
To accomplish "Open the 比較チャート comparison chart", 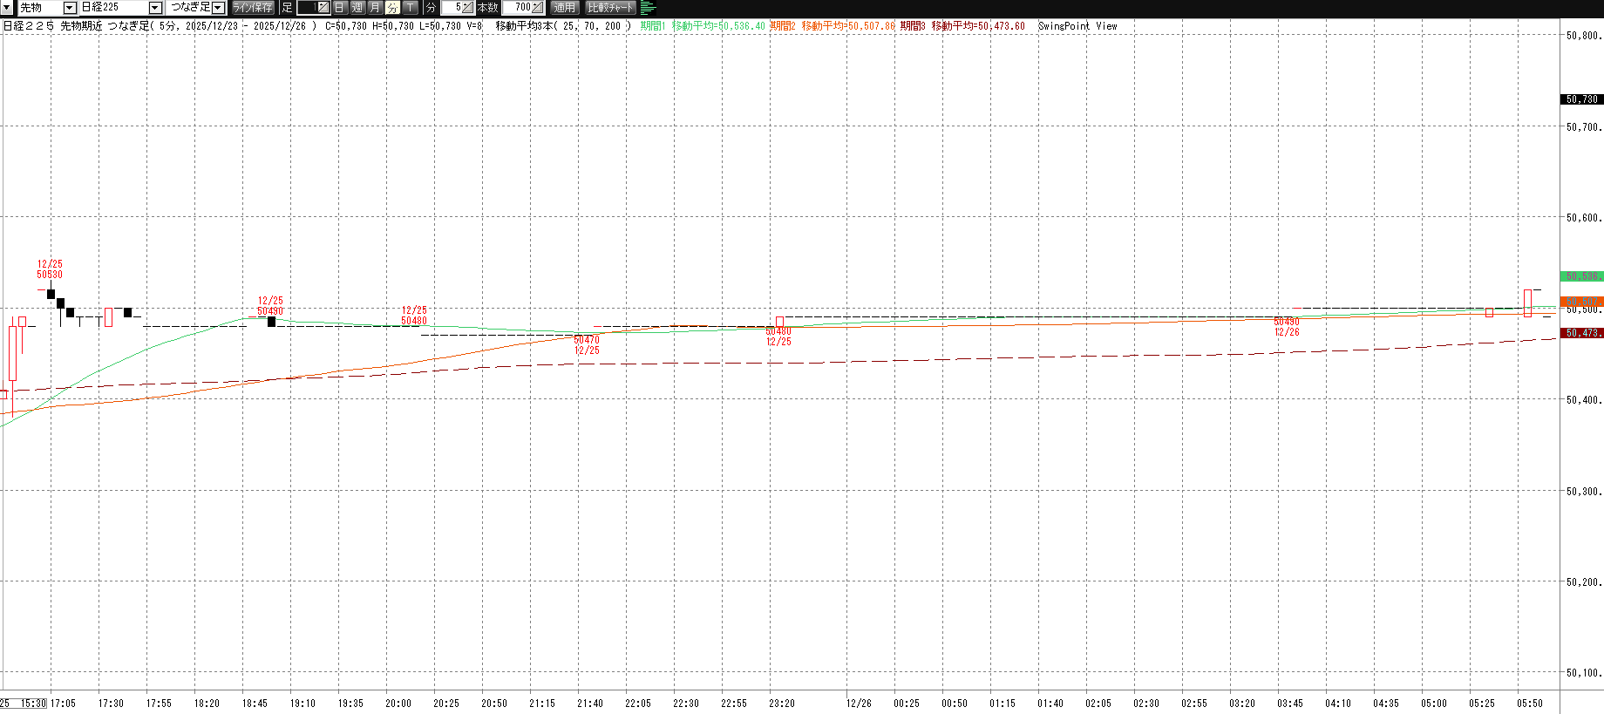I will click(x=610, y=8).
